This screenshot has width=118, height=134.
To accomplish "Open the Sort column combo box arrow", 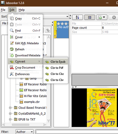I will 67,16.
